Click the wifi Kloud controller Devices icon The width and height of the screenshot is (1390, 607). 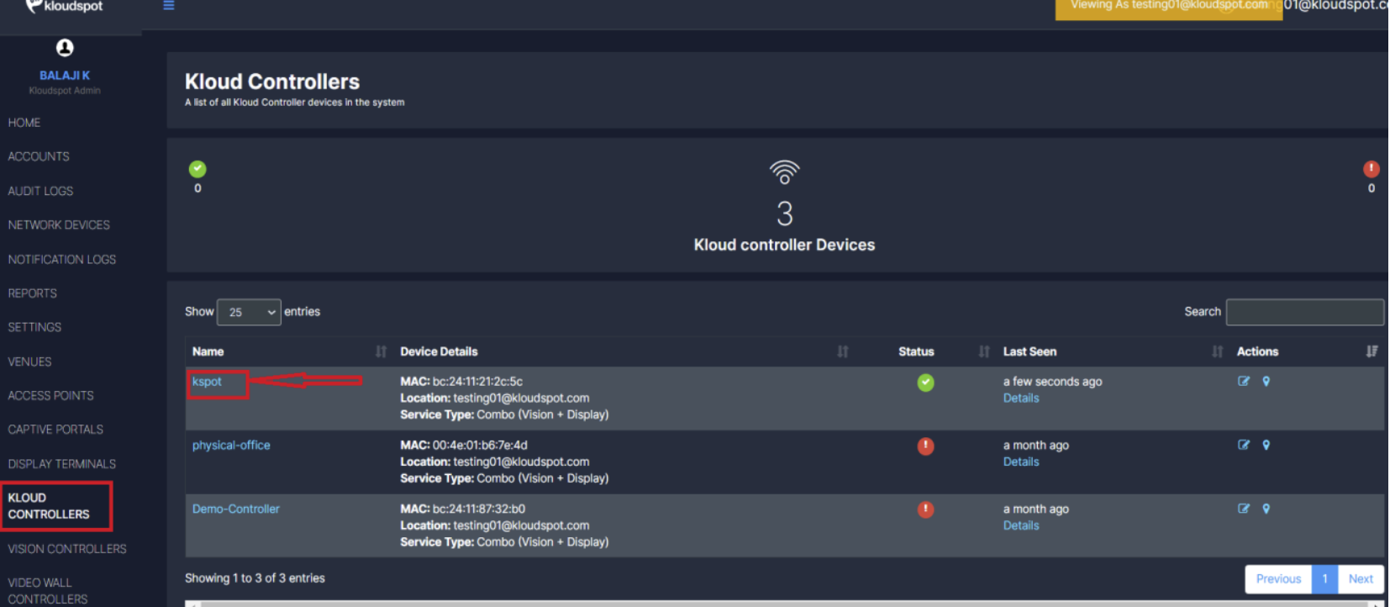[784, 172]
